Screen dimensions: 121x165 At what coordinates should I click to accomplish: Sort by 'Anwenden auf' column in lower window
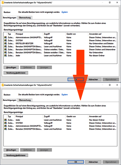102,117
